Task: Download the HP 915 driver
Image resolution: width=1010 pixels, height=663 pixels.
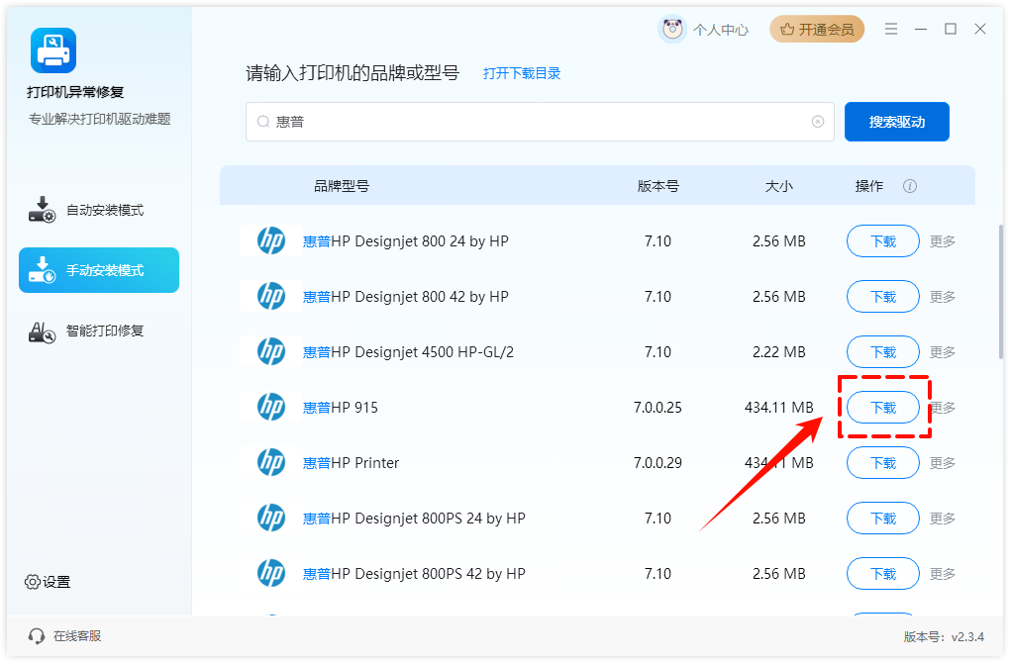Action: point(883,407)
